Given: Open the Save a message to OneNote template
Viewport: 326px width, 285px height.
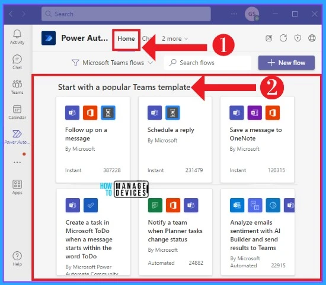Looking at the screenshot, I should [x=257, y=140].
